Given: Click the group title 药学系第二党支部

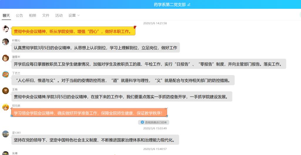Looking at the screenshot, I should click(x=170, y=5).
